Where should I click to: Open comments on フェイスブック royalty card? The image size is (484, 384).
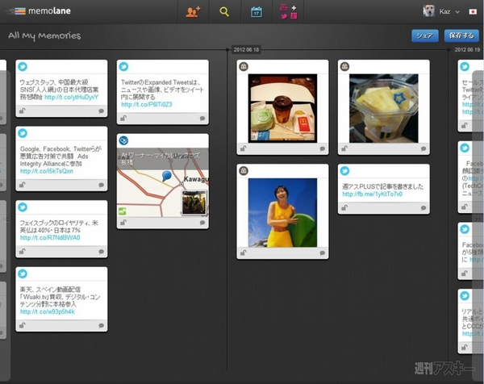[x=102, y=252]
